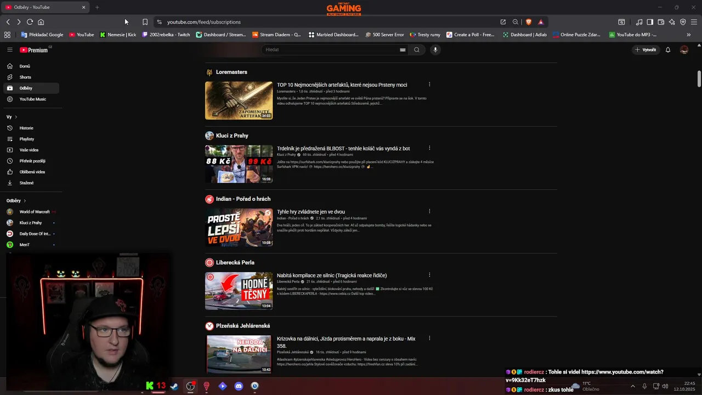Screen dimensions: 702x395
Task: Switch to the Odběry - YouTube tab
Action: pyautogui.click(x=45, y=7)
